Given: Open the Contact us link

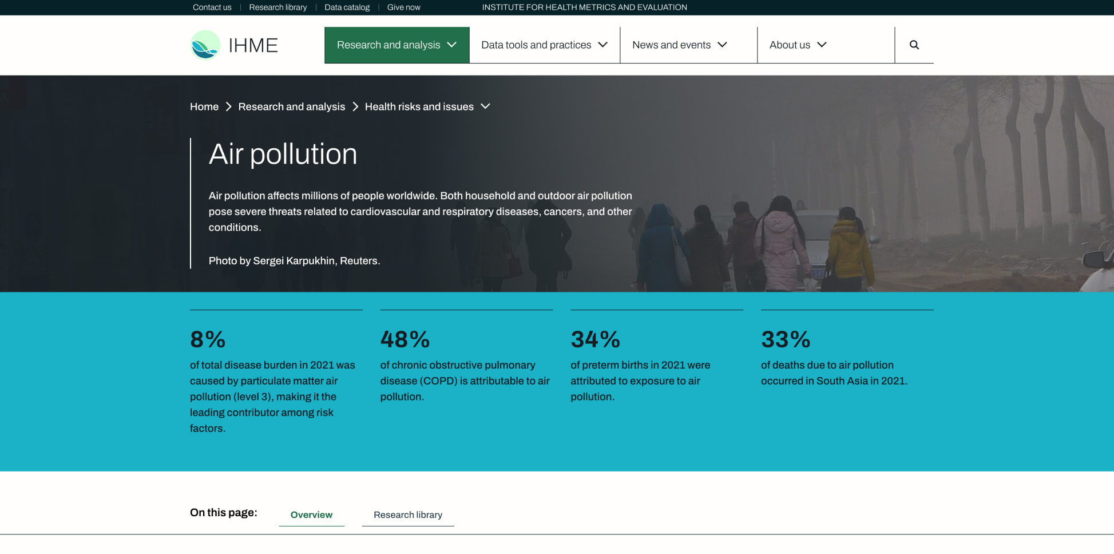Looking at the screenshot, I should [212, 7].
